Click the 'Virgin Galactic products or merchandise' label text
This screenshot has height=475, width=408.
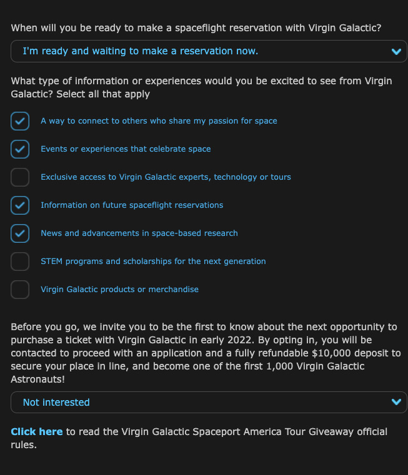119,290
